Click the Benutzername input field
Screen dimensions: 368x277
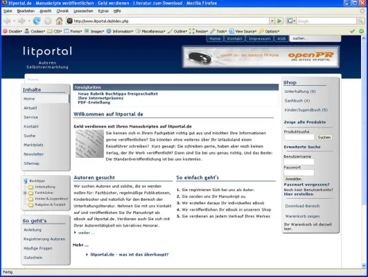coord(299,162)
